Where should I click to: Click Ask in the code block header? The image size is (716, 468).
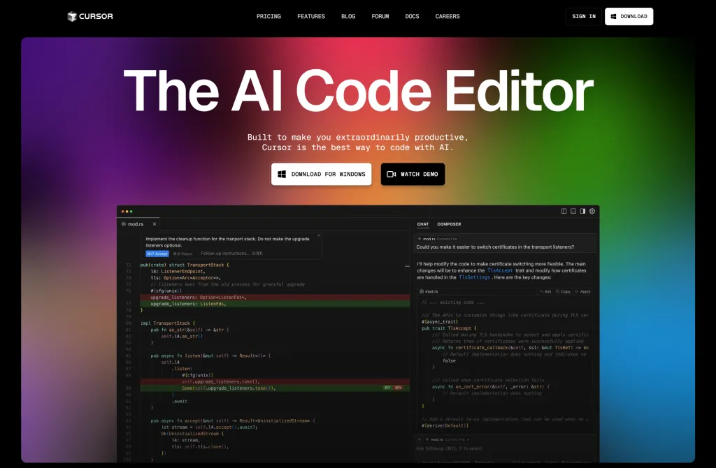point(545,291)
